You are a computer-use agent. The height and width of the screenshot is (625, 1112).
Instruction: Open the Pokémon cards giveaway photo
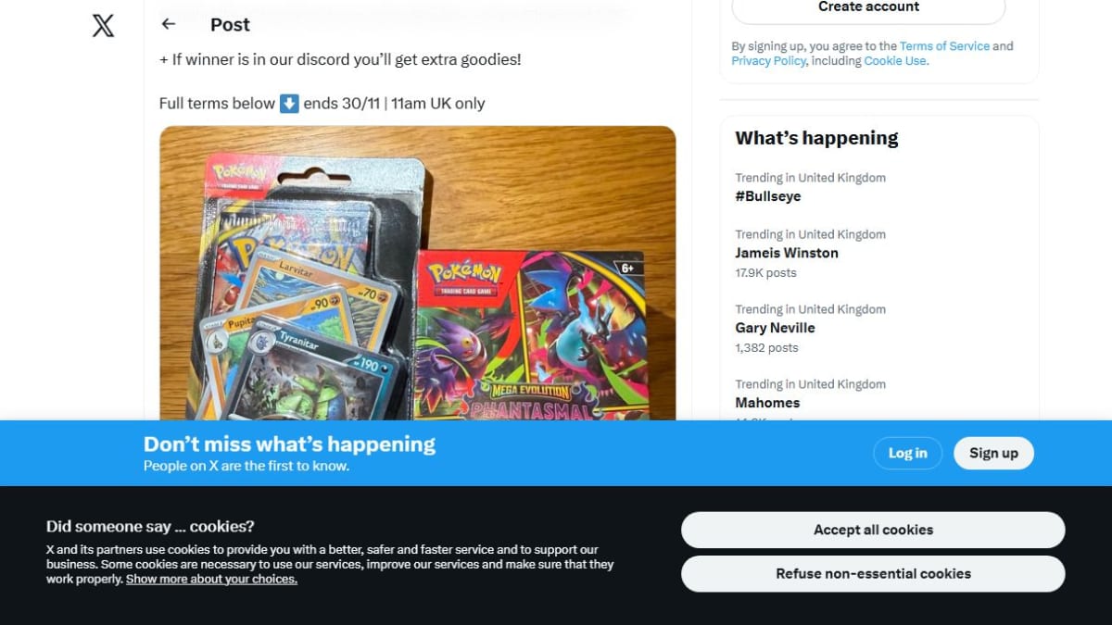[x=417, y=273]
